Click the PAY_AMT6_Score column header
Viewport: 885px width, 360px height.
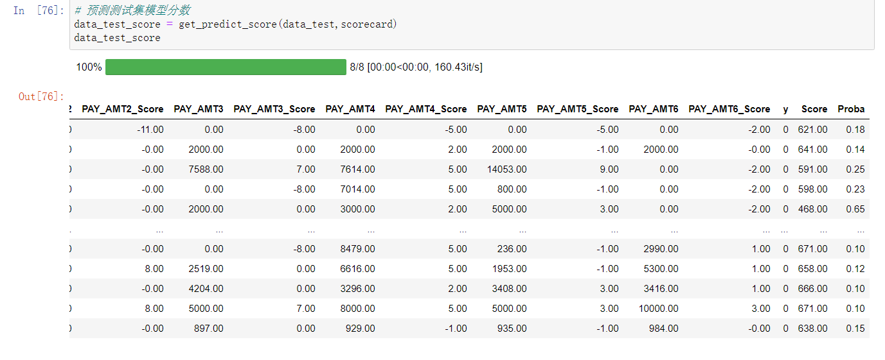(x=729, y=109)
